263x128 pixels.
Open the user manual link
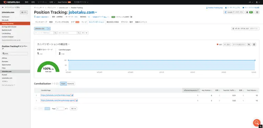point(233,8)
